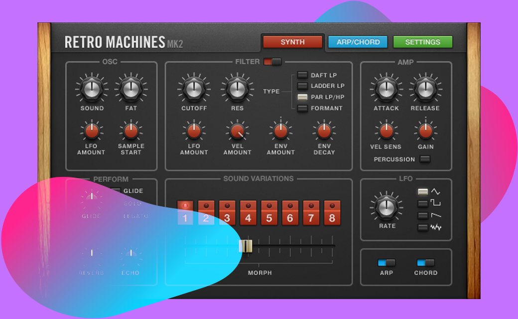Viewport: 518px width, 319px height.
Task: Choose the DAFT LP filter type
Action: click(302, 75)
